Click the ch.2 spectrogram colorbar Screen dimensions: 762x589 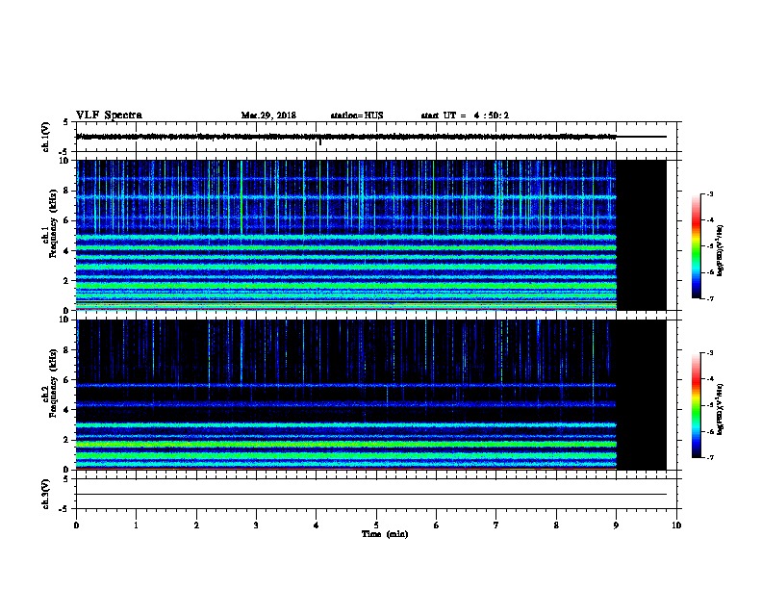(696, 405)
